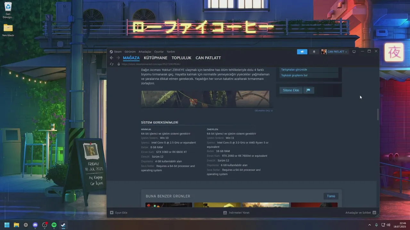Viewport: 410px width, 230px height.
Task: Open the second similar product thumbnail
Action: tap(217, 205)
